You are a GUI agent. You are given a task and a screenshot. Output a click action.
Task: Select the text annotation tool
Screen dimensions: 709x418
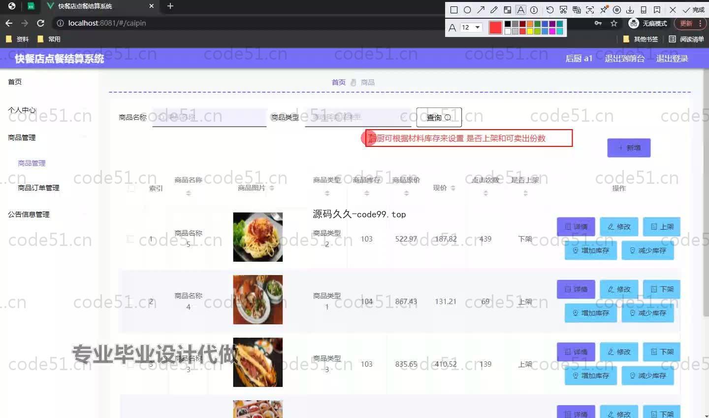click(x=520, y=10)
